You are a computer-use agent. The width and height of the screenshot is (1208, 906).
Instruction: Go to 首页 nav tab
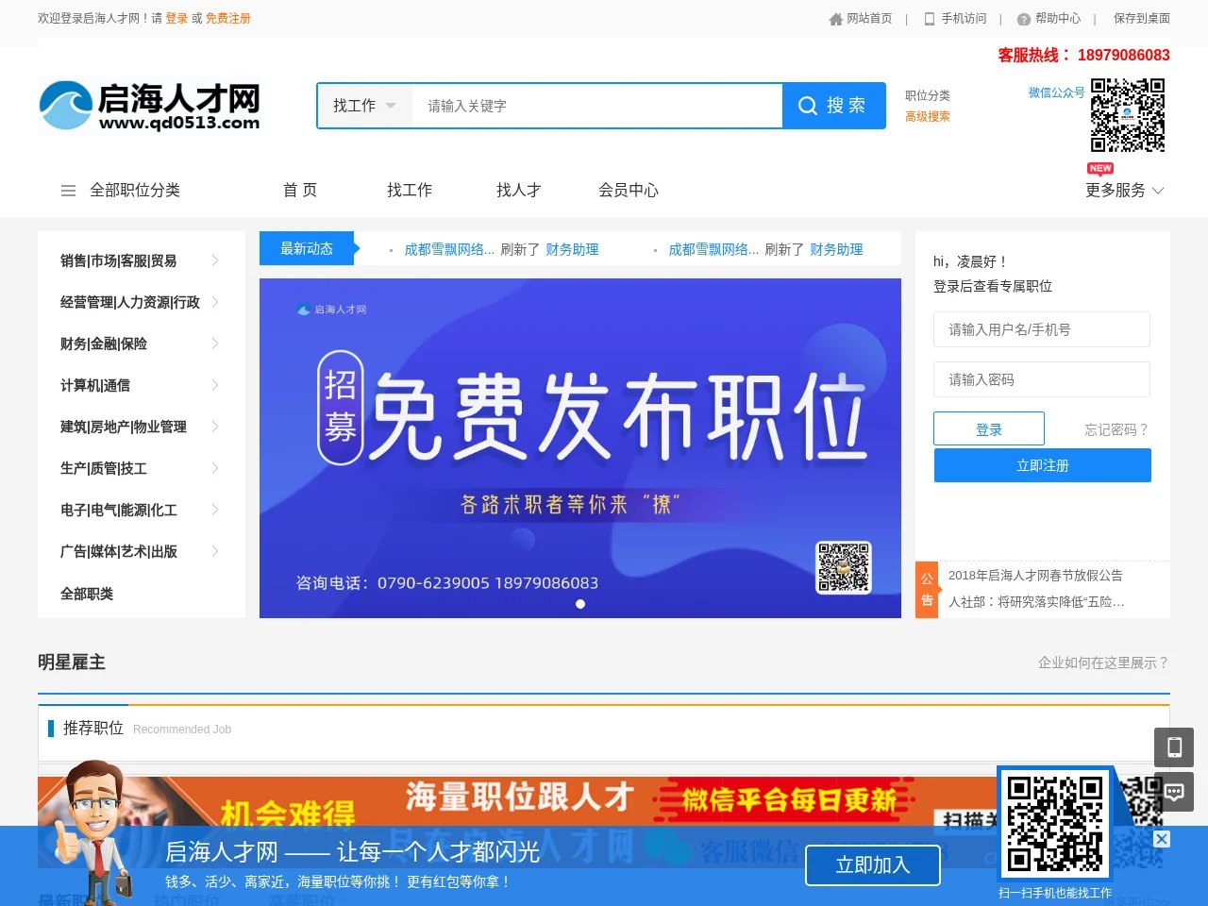pyautogui.click(x=300, y=191)
